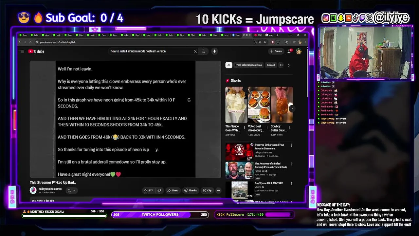The height and width of the screenshot is (236, 419).
Task: Open helloyassine extras channel avatar
Action: [x=33, y=190]
